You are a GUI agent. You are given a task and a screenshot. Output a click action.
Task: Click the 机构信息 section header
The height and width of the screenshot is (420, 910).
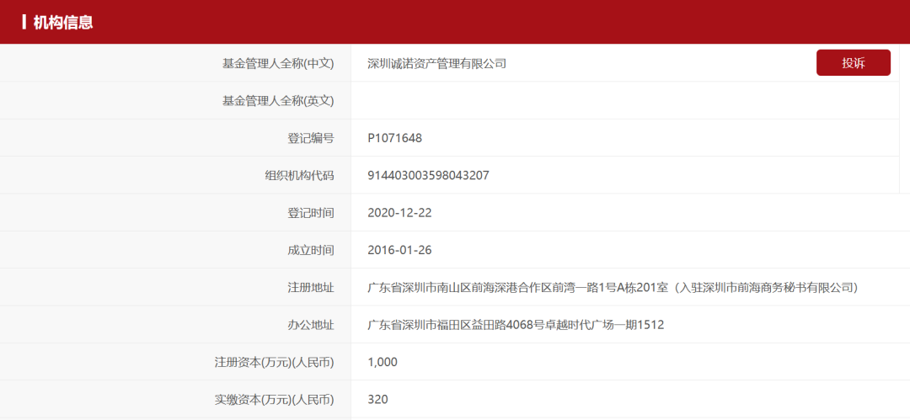tap(63, 23)
